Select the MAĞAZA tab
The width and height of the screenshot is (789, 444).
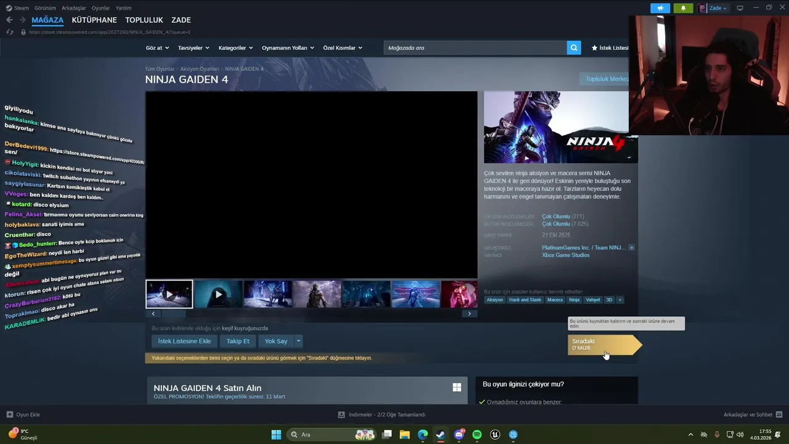coord(47,20)
